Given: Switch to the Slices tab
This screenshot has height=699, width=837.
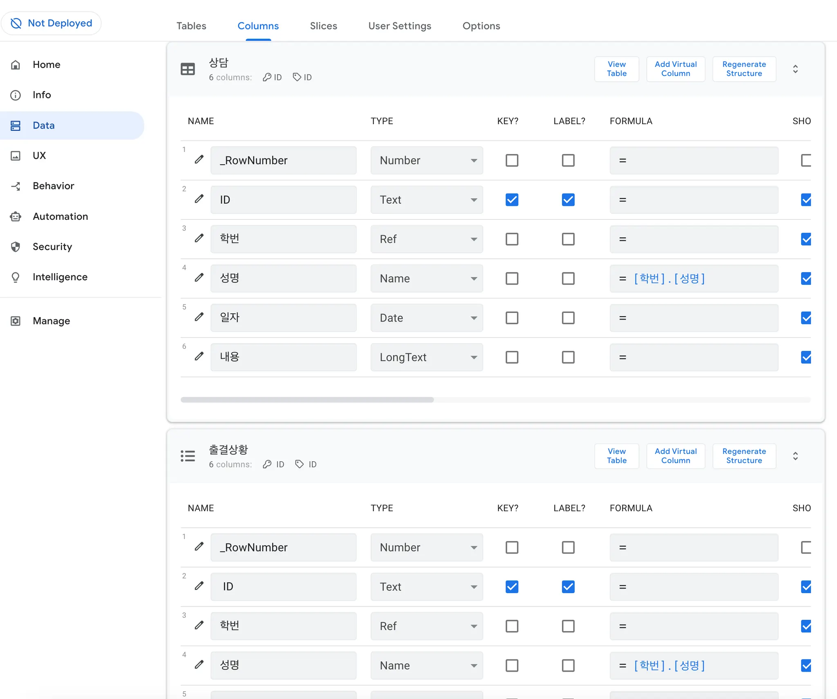Looking at the screenshot, I should click(x=323, y=26).
